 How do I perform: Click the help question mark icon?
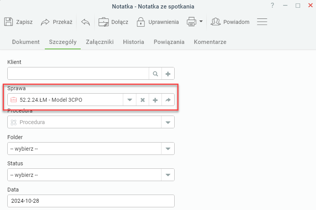tap(272, 5)
